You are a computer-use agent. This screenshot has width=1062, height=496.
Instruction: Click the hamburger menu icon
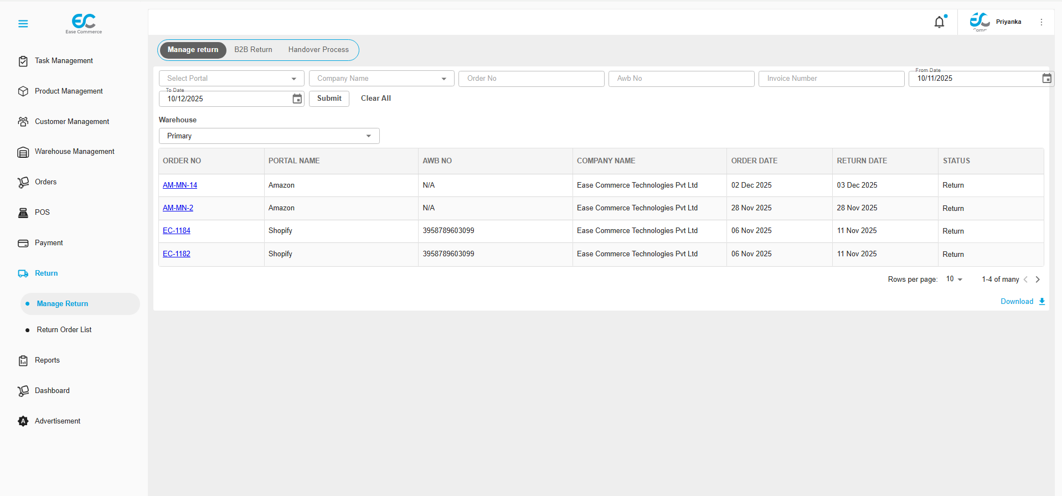click(23, 24)
